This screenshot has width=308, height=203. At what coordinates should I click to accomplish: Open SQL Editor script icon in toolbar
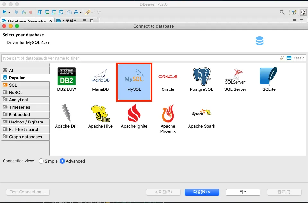coord(39,13)
